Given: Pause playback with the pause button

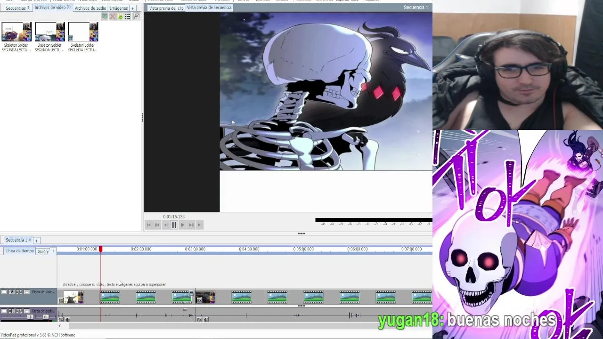Looking at the screenshot, I should click(x=174, y=225).
